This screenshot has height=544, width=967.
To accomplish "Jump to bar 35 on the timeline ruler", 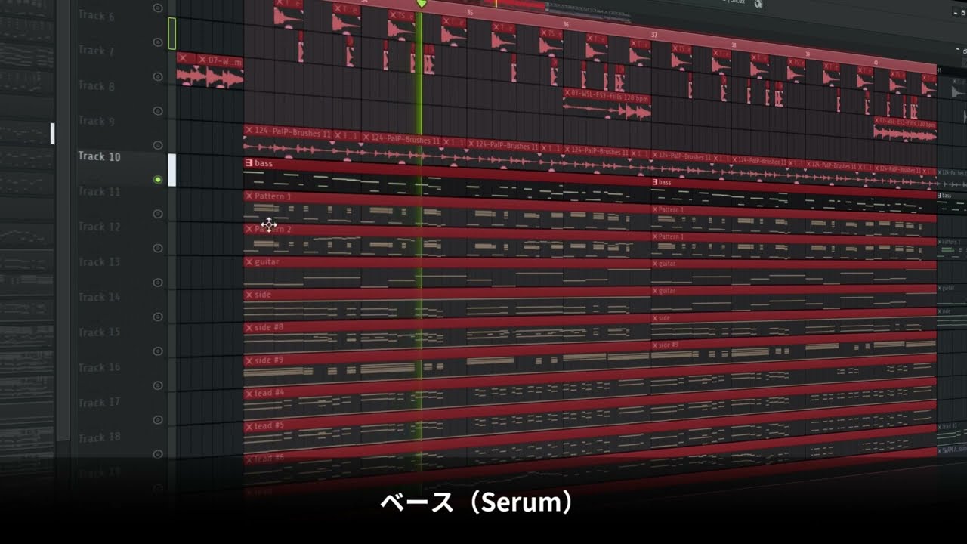I will (x=470, y=12).
